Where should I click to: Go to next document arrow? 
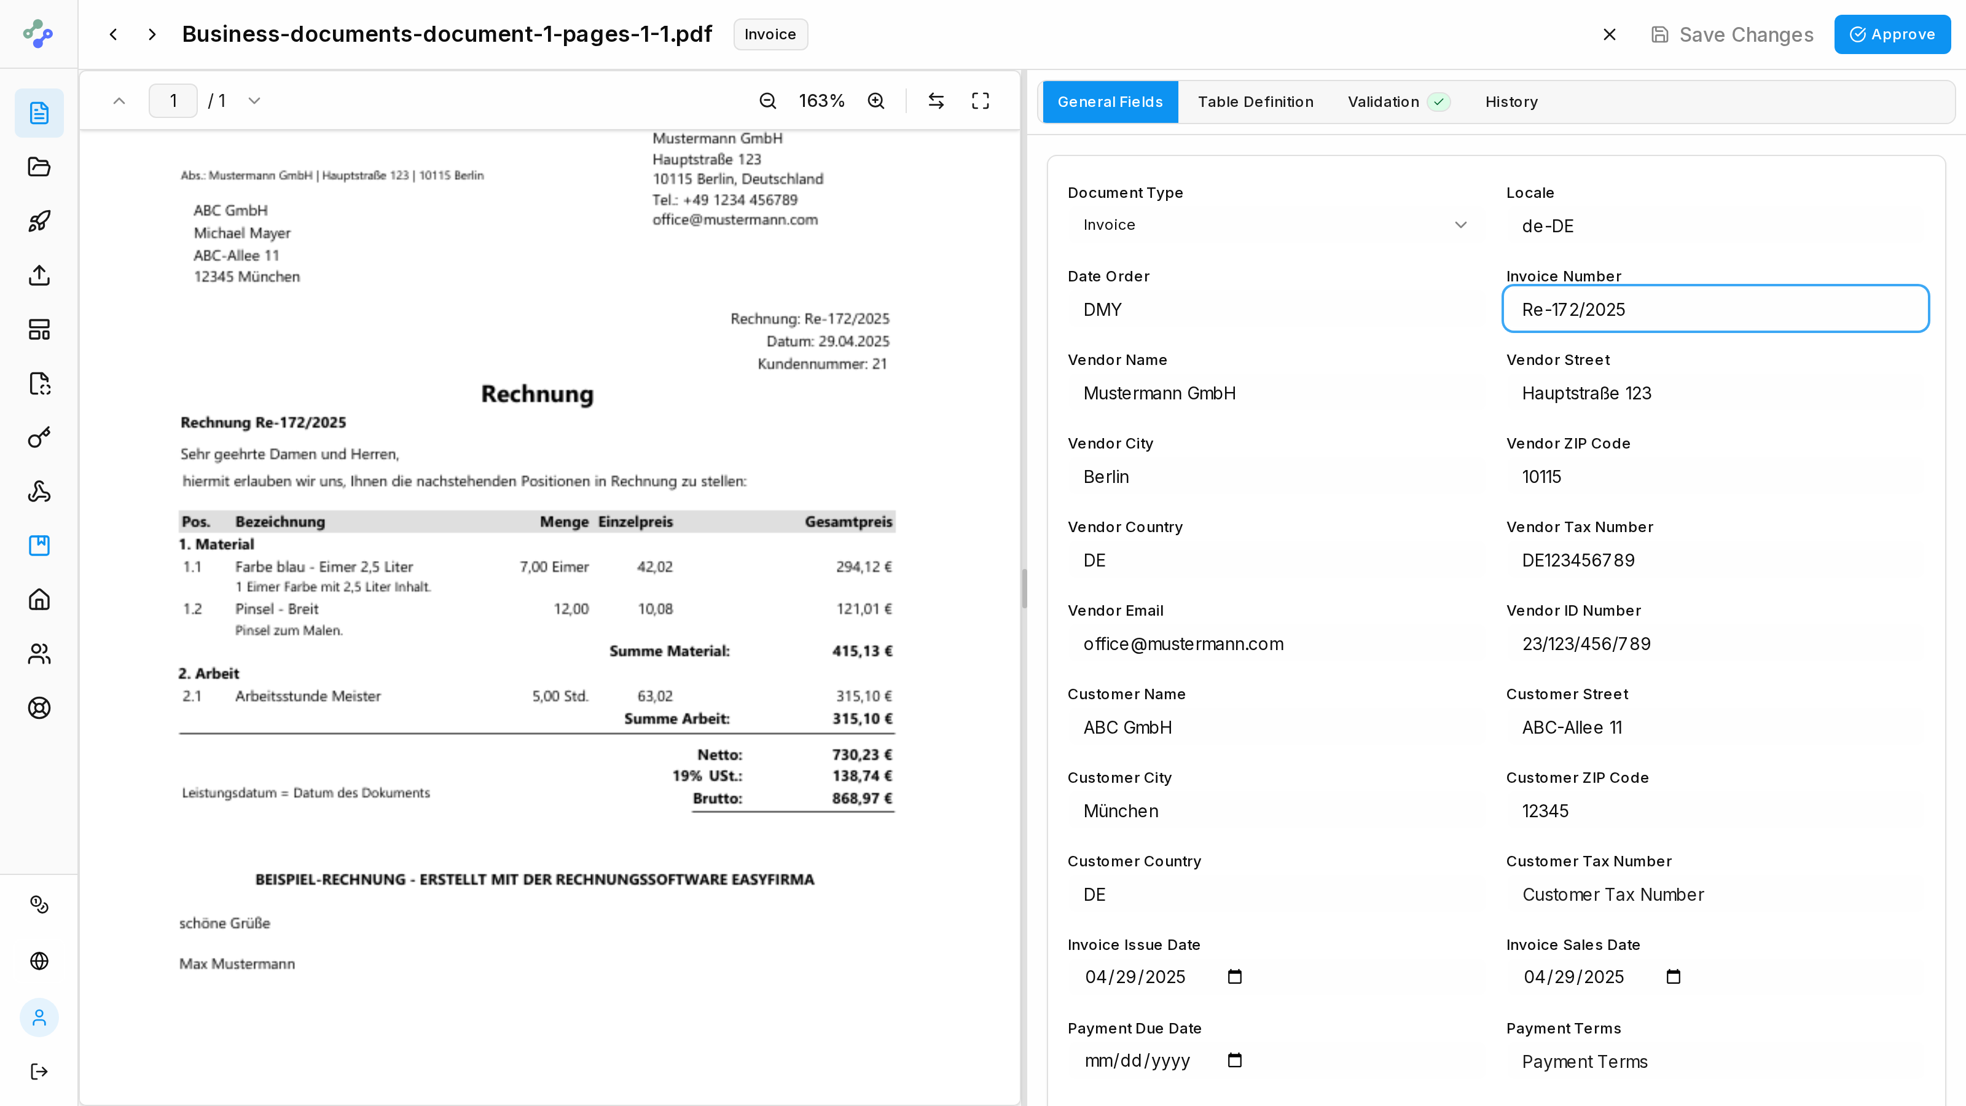[152, 34]
